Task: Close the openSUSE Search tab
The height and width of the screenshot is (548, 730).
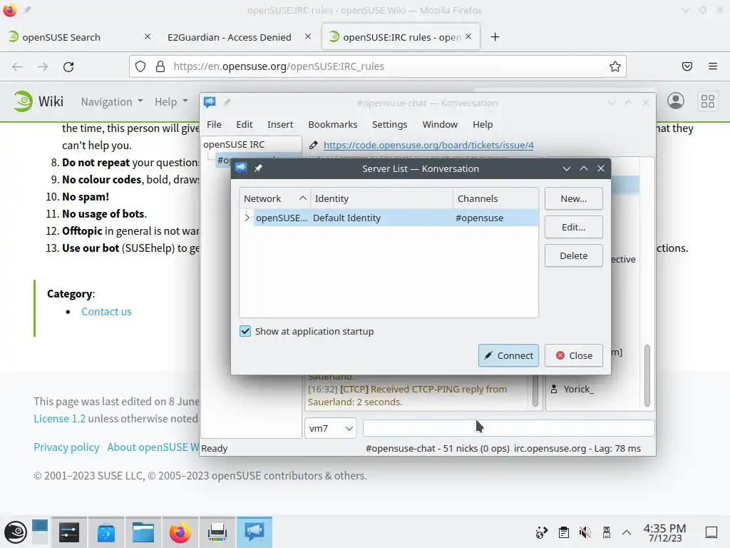Action: click(148, 36)
